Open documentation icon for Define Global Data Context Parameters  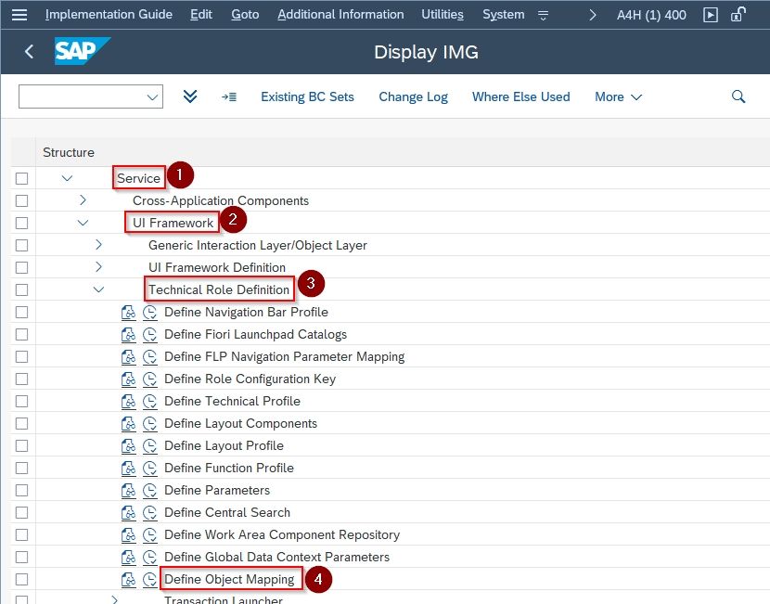coord(128,557)
